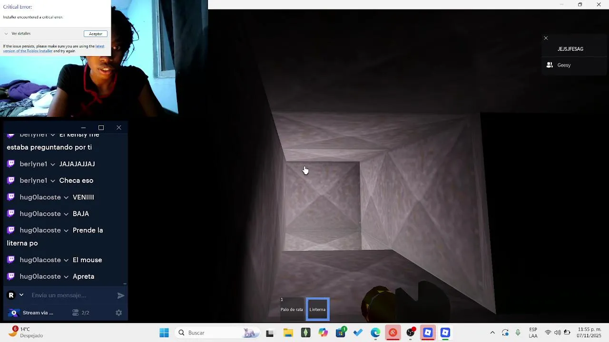Open the account dropdown next to R avatar

tap(21, 295)
